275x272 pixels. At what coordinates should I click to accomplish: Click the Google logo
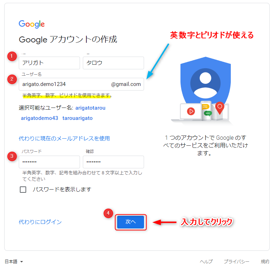click(x=32, y=24)
